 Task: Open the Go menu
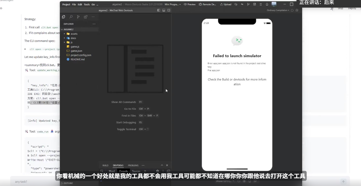pos(93,4)
